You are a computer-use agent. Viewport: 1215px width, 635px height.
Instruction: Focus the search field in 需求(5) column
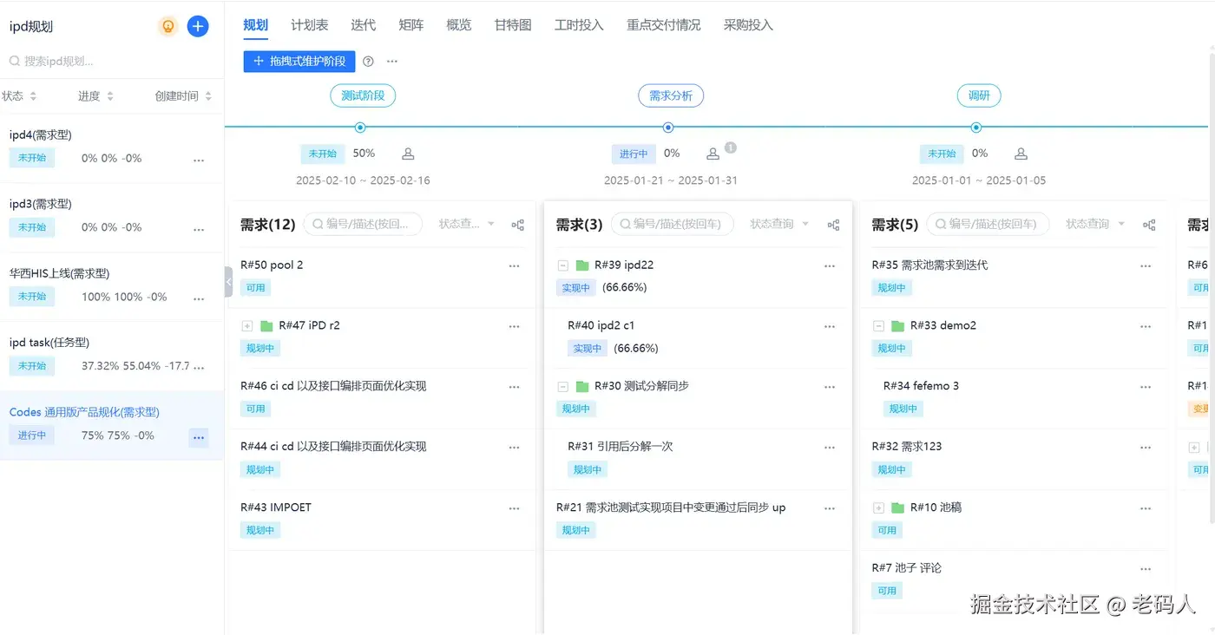[988, 224]
